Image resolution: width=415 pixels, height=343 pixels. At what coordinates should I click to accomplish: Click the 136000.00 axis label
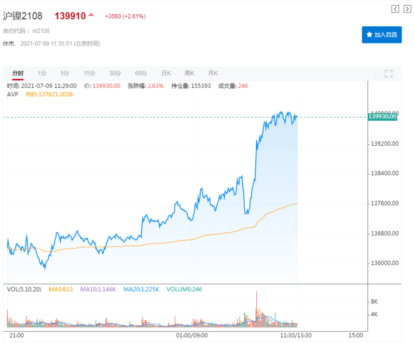pyautogui.click(x=384, y=263)
